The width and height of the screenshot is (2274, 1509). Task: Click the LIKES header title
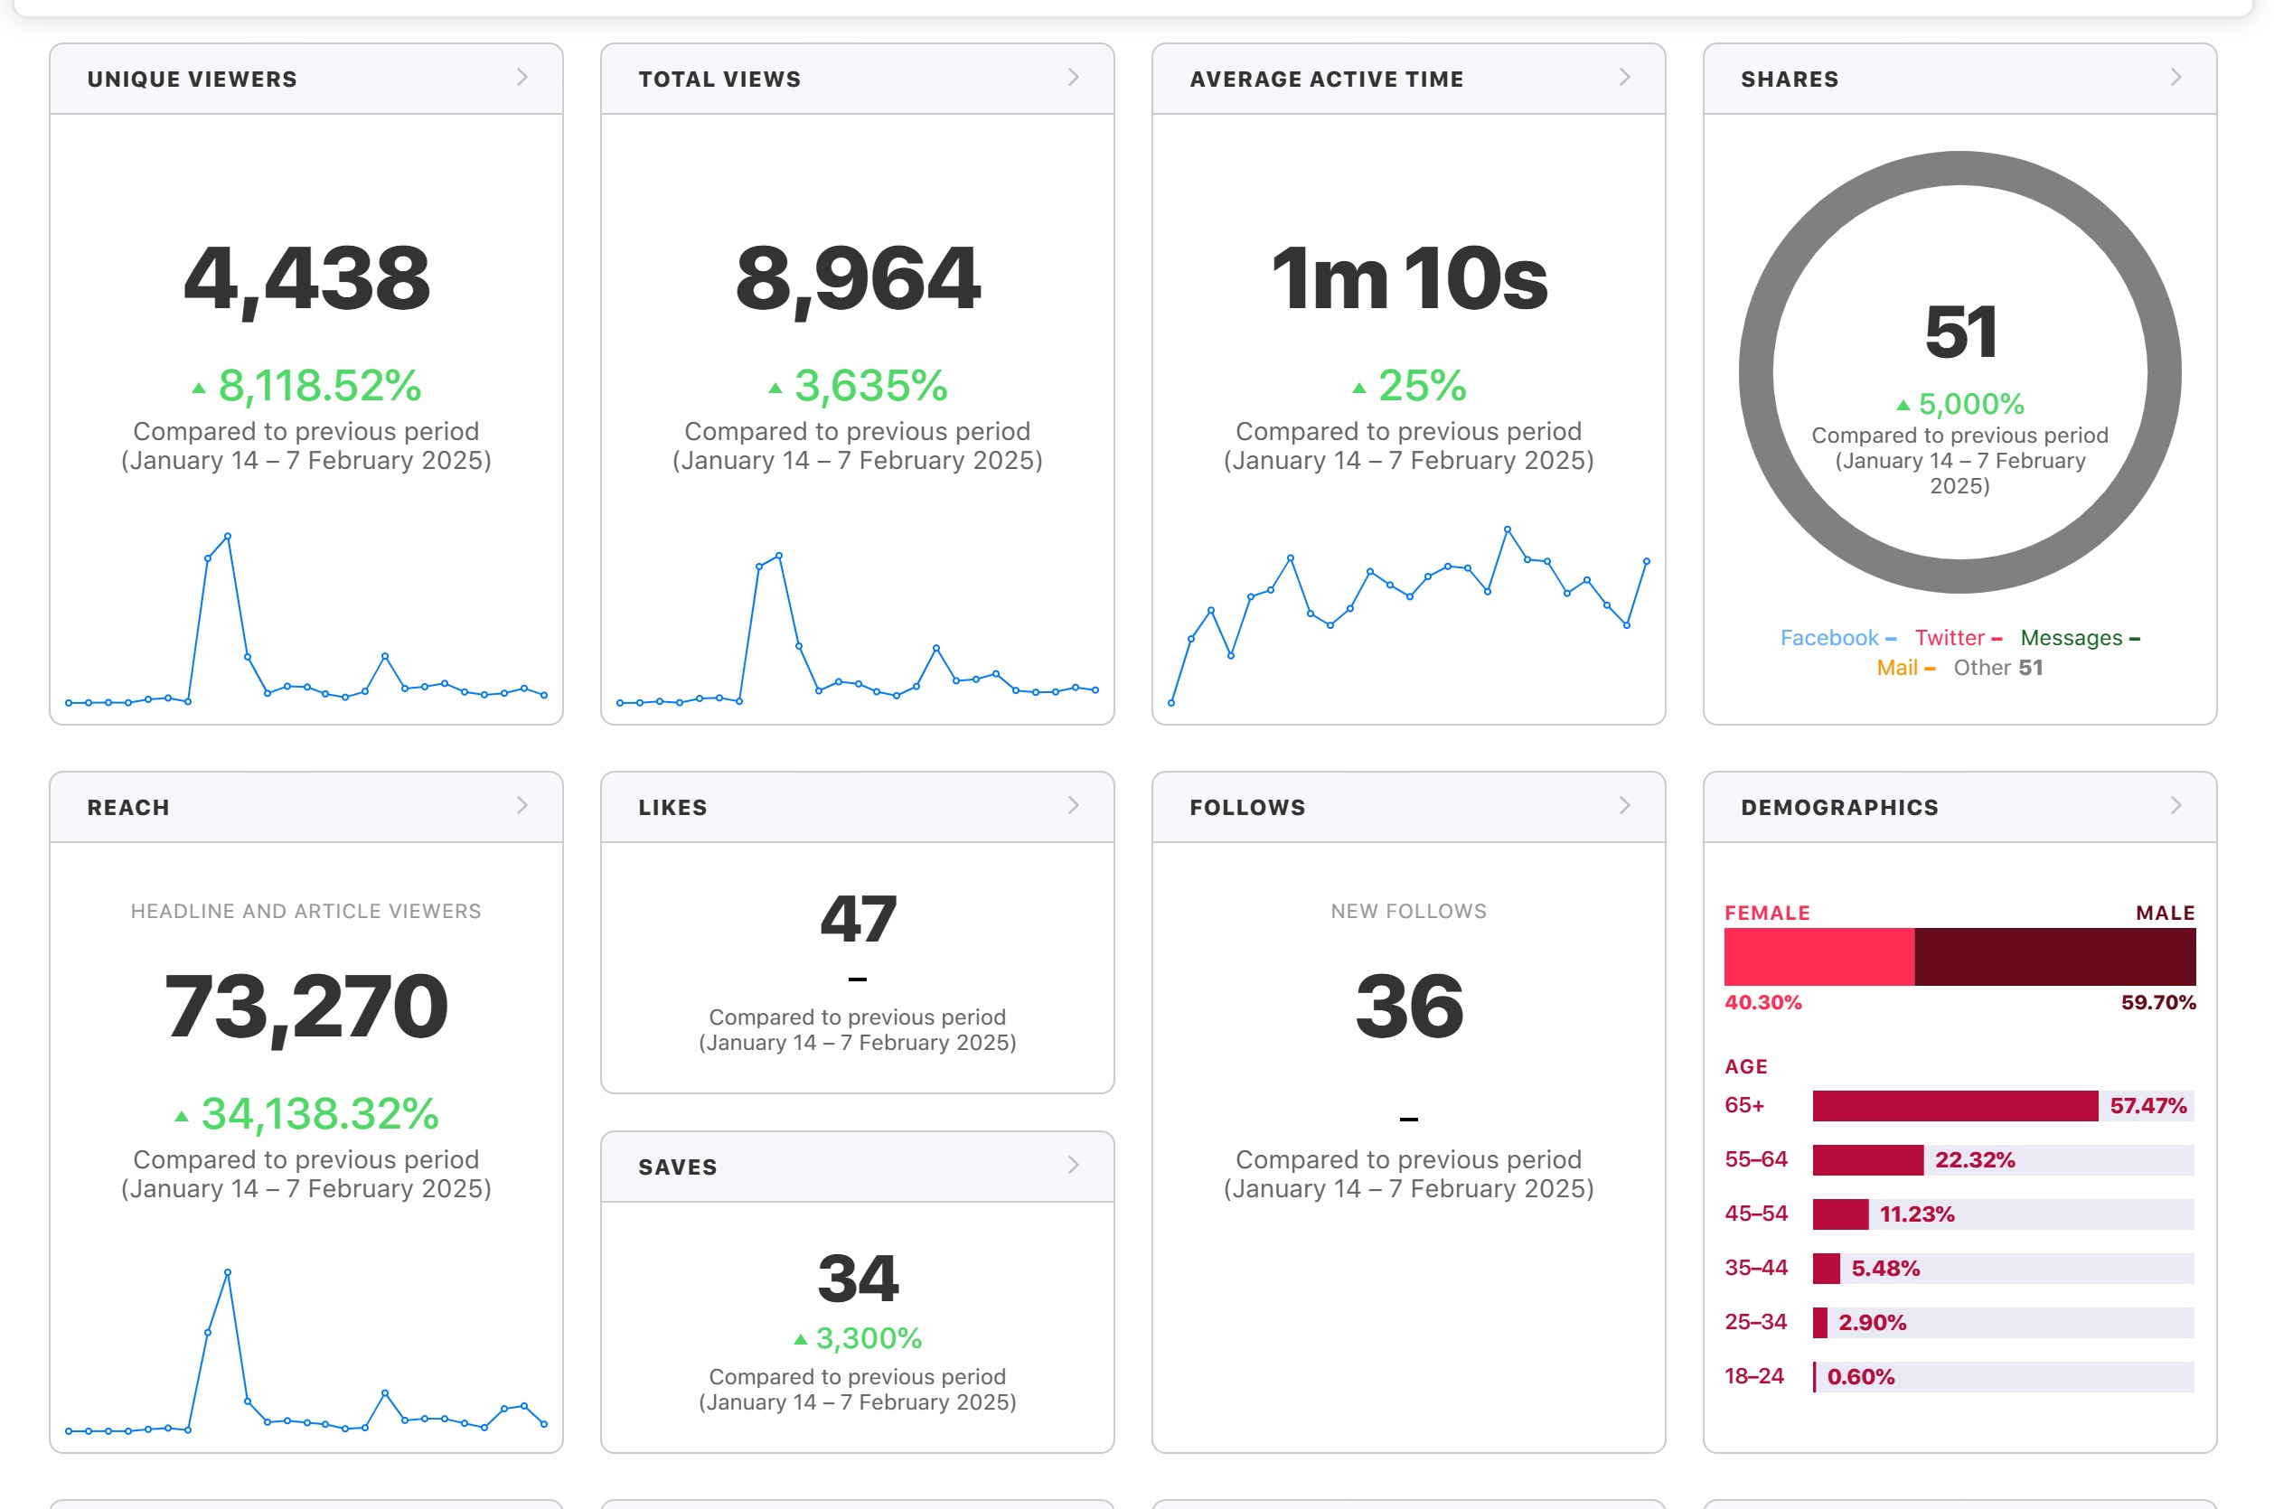(x=672, y=808)
